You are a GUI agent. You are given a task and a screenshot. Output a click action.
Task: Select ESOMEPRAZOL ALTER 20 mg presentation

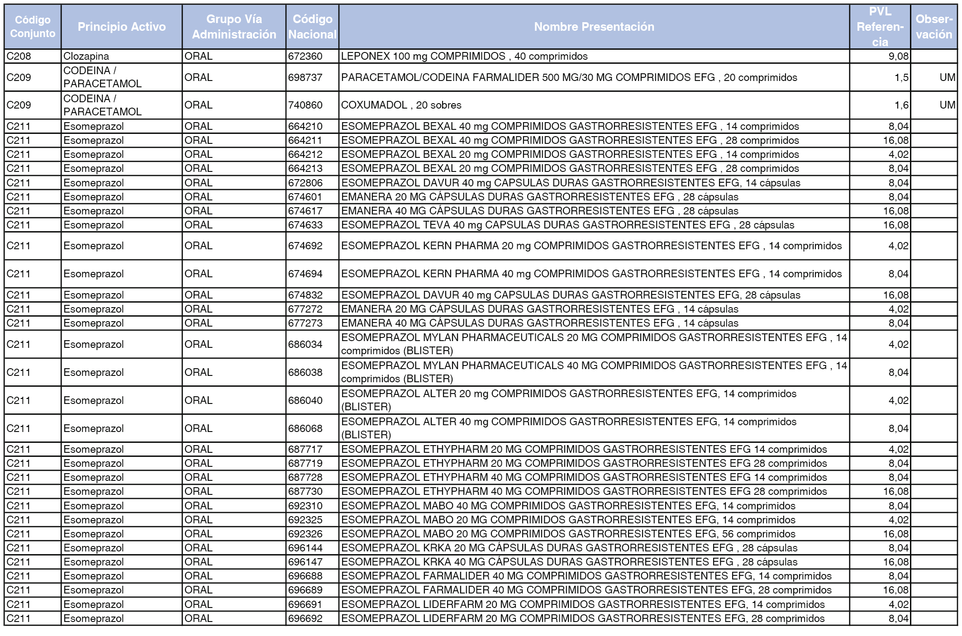pos(594,400)
